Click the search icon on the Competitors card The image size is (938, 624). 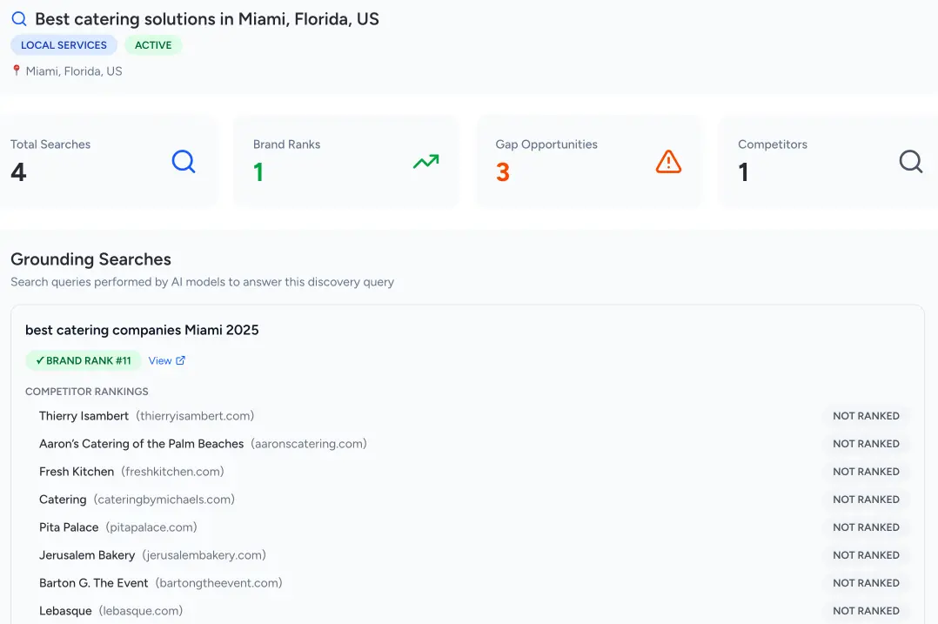(911, 162)
